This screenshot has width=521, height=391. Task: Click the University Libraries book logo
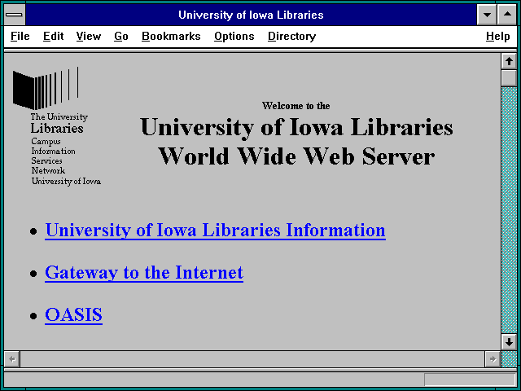[x=46, y=89]
